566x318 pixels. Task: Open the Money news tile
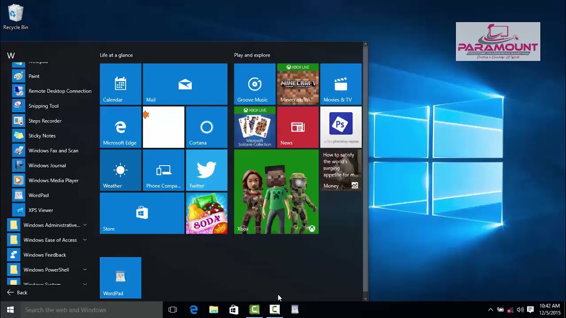click(x=341, y=170)
